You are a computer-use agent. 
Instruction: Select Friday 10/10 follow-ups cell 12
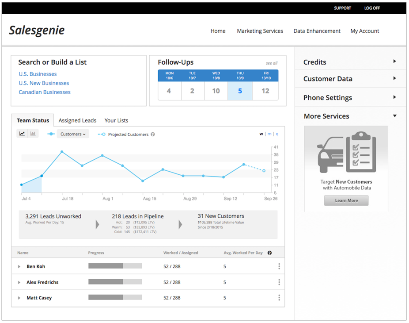pos(265,91)
